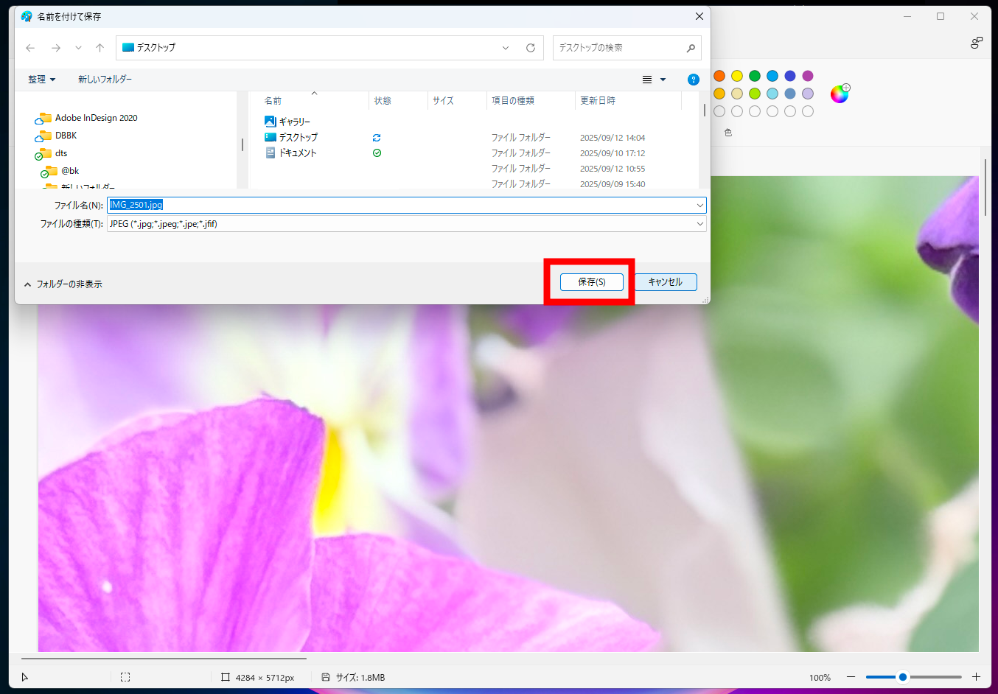The width and height of the screenshot is (998, 694).
Task: Open the 整理 menu
Action: point(41,80)
